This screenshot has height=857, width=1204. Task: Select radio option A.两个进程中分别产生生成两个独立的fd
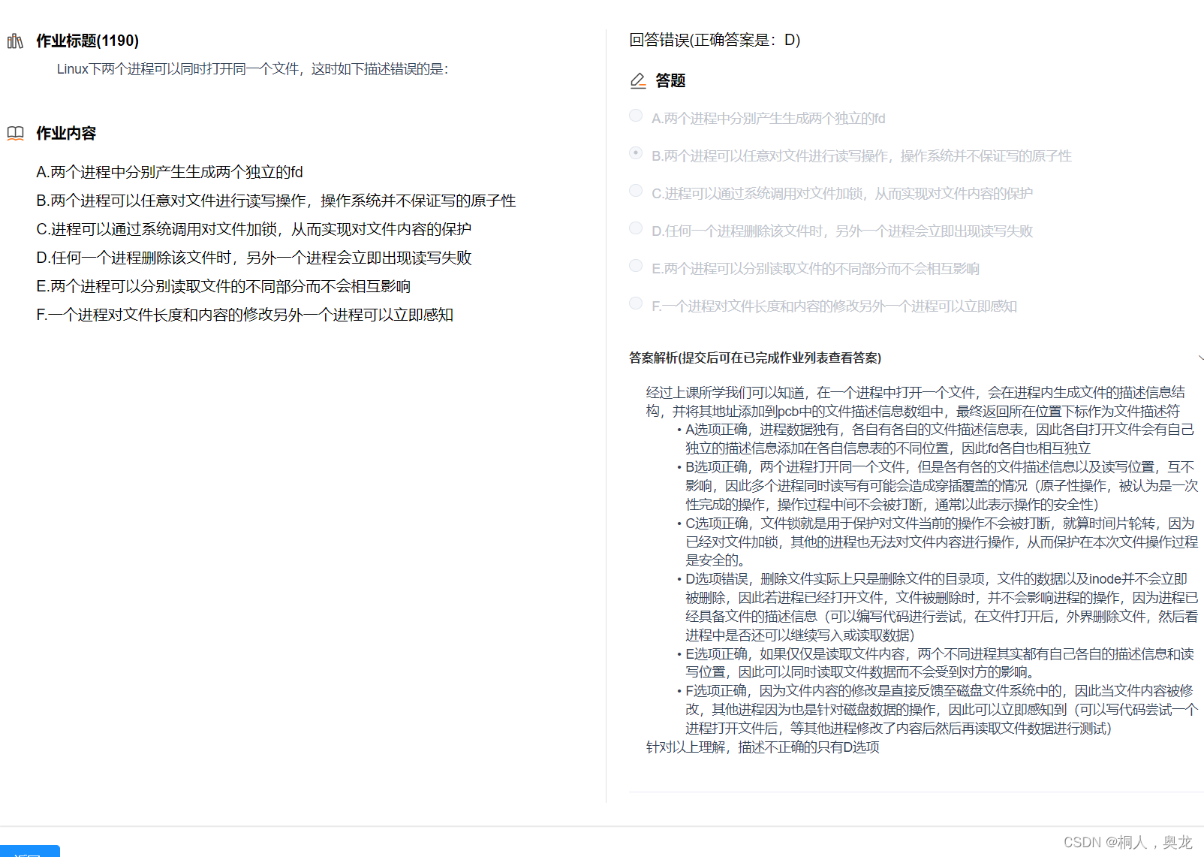636,116
